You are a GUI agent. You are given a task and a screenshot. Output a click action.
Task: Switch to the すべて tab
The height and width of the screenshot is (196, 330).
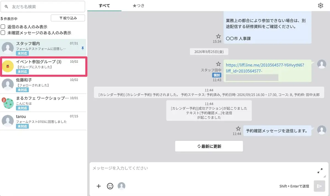[x=104, y=5]
